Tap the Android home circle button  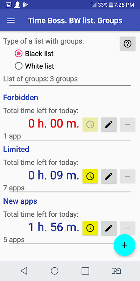click(x=55, y=271)
